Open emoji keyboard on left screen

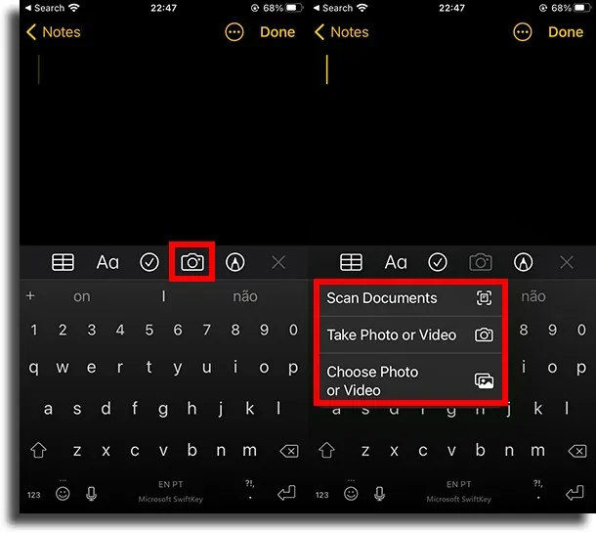63,494
